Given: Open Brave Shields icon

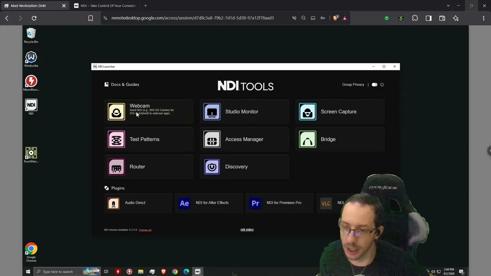Looking at the screenshot, I should click(335, 18).
